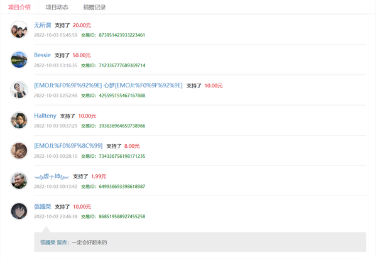This screenshot has width=377, height=259.
Task: Open donor name link 无所谓
Action: (43, 25)
